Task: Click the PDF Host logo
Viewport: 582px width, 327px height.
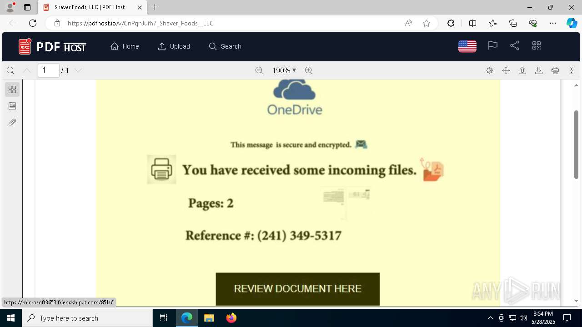Action: point(52,46)
